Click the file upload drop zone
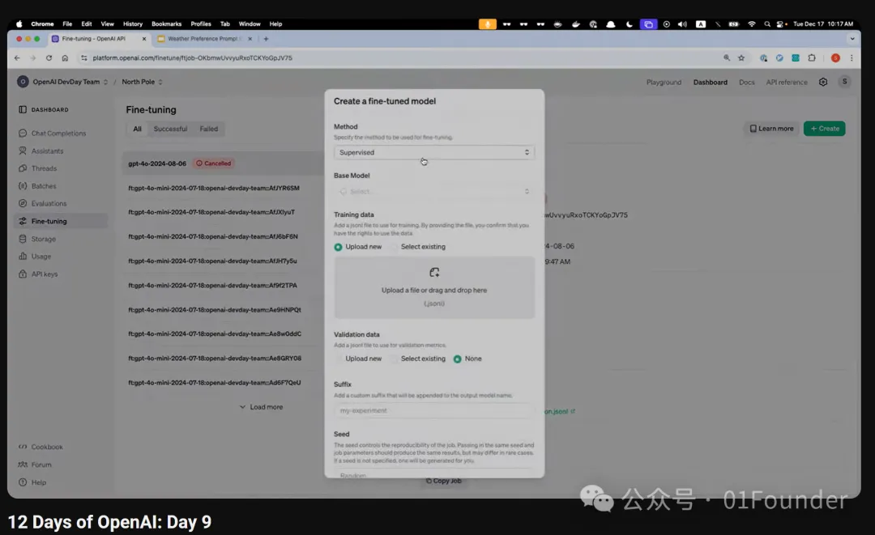The height and width of the screenshot is (535, 875). pos(434,287)
